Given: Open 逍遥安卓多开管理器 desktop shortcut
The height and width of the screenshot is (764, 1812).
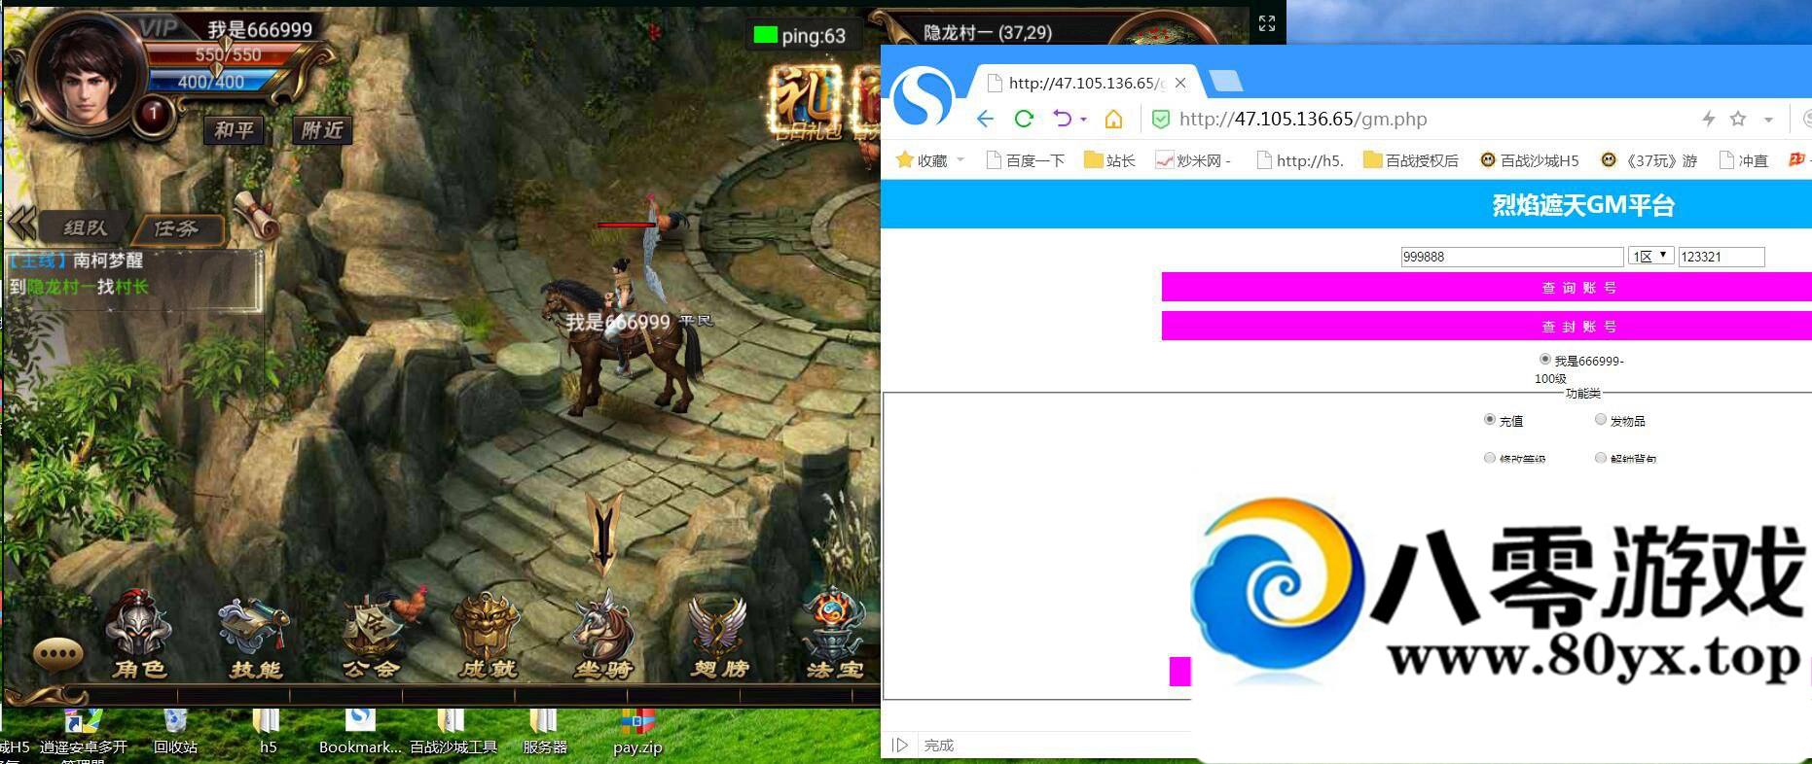Looking at the screenshot, I should coord(84,735).
